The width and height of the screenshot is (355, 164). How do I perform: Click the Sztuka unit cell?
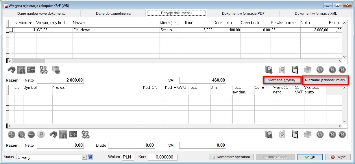click(x=172, y=30)
